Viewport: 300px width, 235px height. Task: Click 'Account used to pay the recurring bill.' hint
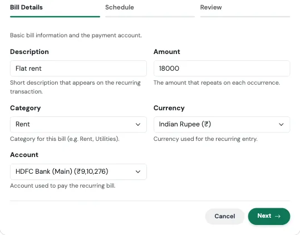point(63,185)
